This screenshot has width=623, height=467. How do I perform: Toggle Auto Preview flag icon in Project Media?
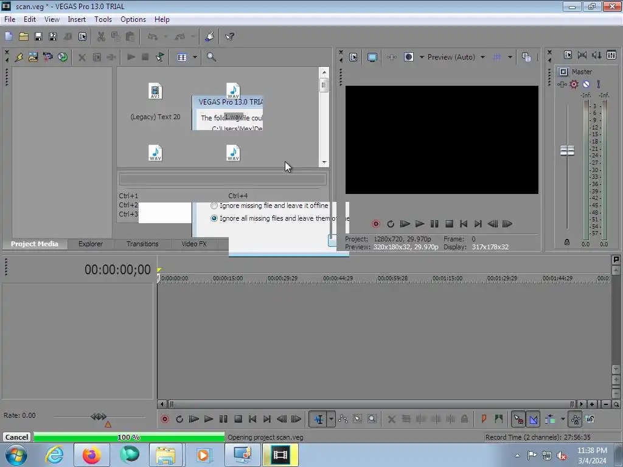[160, 57]
